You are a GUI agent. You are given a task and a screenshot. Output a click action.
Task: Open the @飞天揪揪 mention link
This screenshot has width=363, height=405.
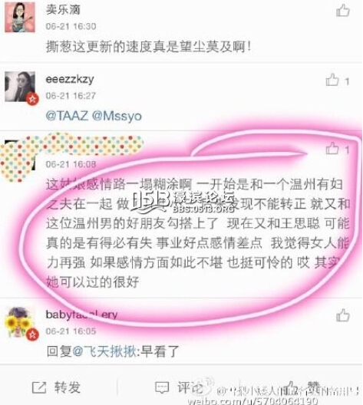[104, 351]
